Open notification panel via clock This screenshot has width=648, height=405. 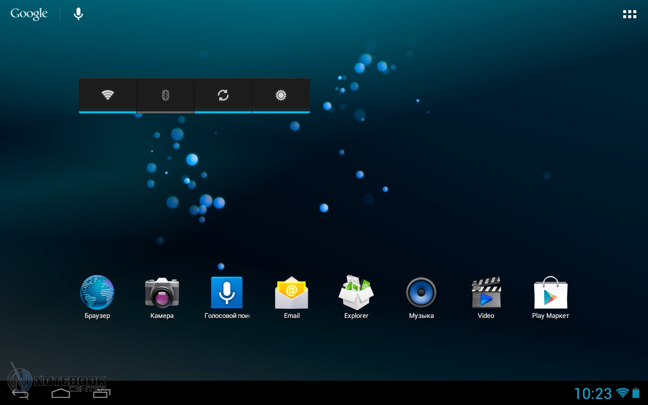593,393
